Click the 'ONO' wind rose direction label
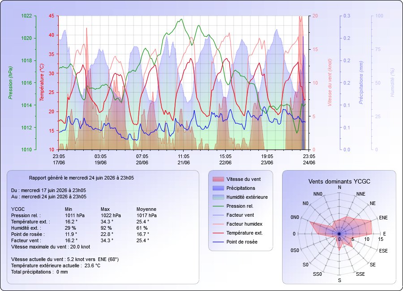The image size is (403, 291). coord(295,218)
